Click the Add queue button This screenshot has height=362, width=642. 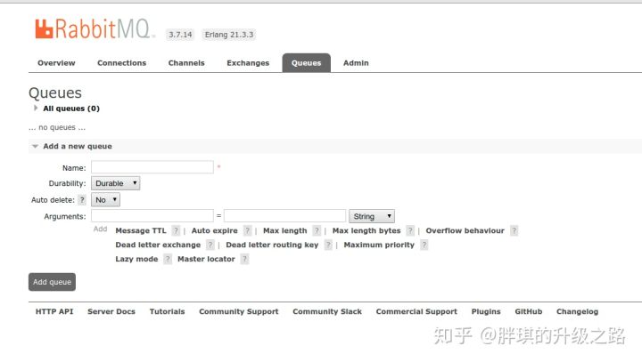52,282
